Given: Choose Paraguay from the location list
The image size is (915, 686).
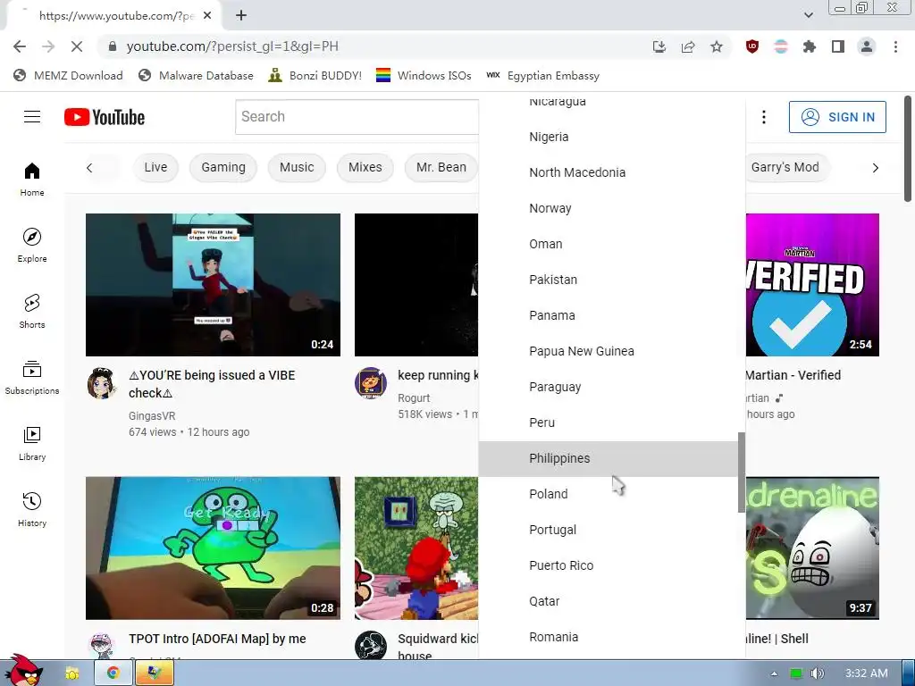Looking at the screenshot, I should tap(608, 387).
